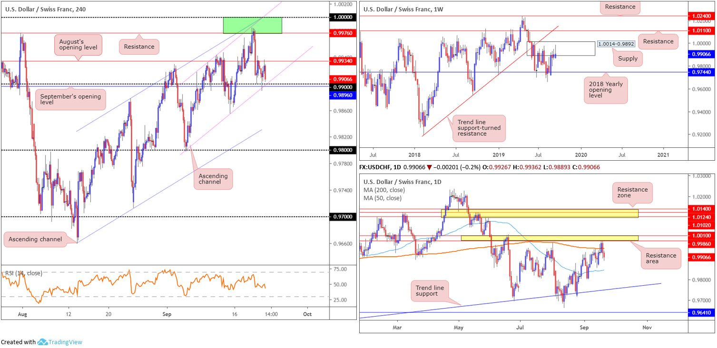Click the red 1.01100 price tag
The width and height of the screenshot is (717, 348).
pos(702,30)
